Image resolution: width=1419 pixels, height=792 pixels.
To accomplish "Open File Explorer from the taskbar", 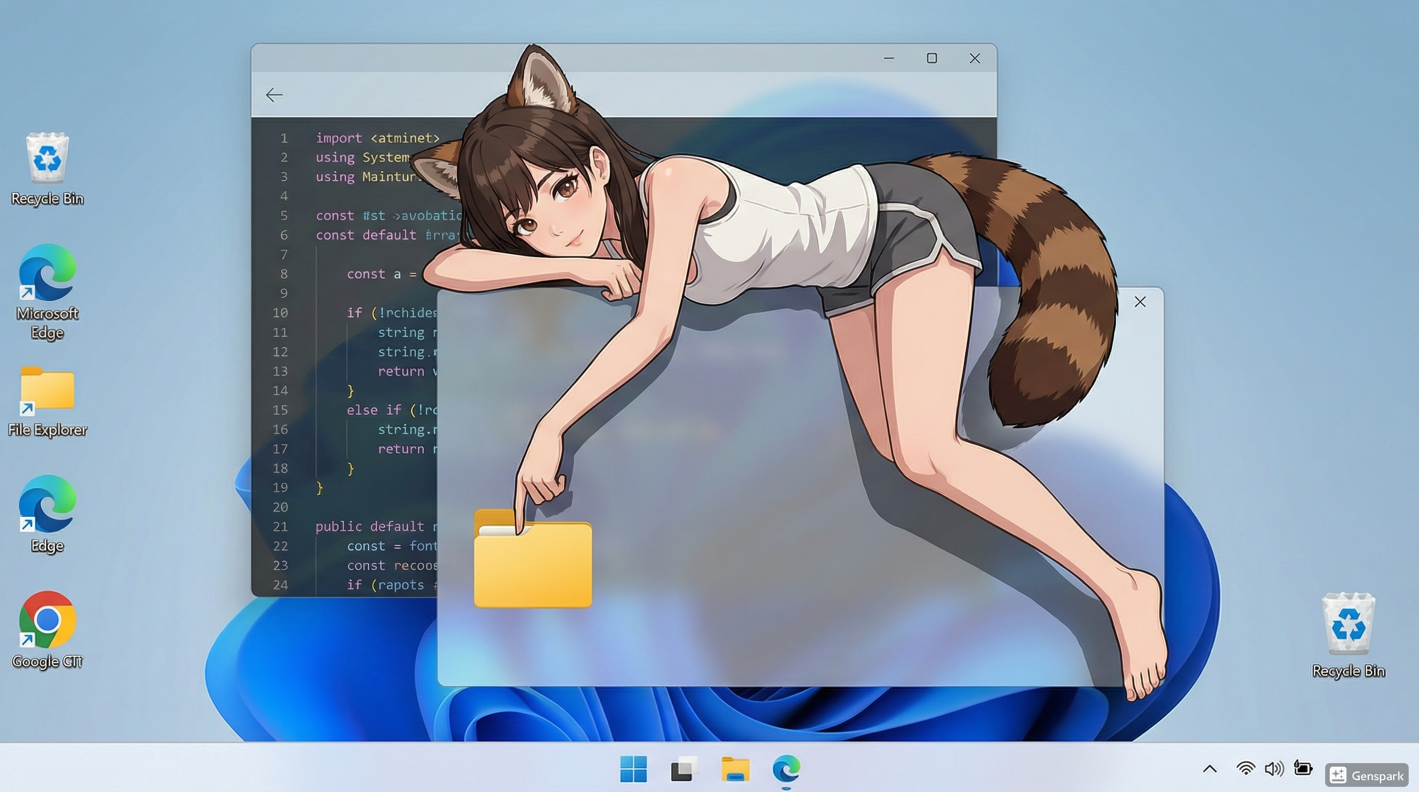I will click(735, 769).
